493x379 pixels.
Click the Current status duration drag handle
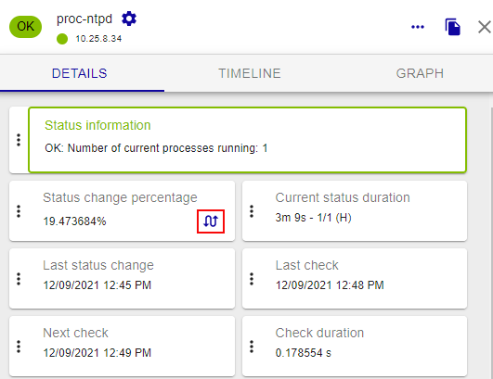point(252,211)
